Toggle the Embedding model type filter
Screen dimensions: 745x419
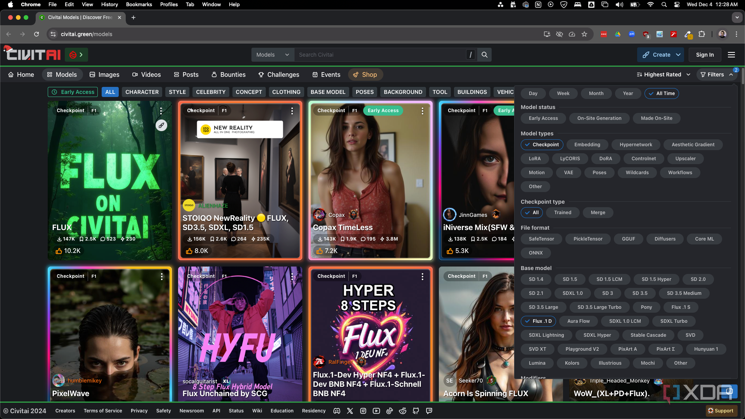click(x=587, y=145)
